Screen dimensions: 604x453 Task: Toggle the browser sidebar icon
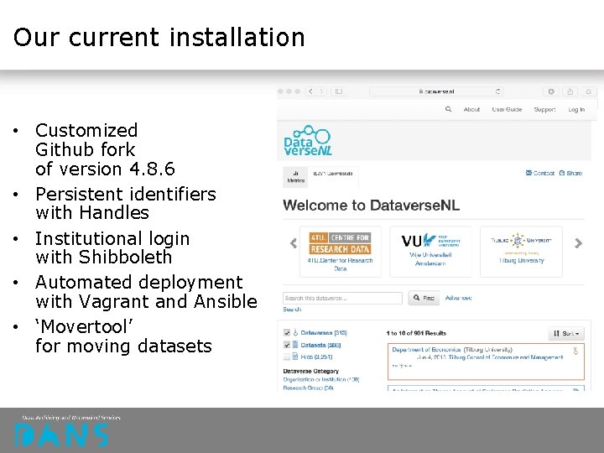click(x=339, y=91)
